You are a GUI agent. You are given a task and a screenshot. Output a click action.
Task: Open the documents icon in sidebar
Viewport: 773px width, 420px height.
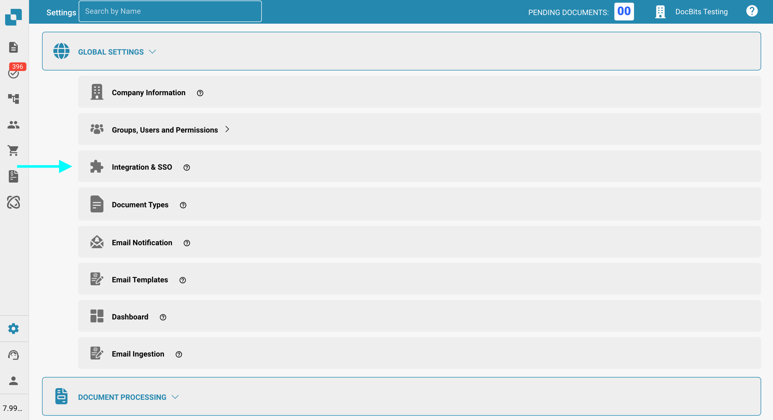coord(13,47)
